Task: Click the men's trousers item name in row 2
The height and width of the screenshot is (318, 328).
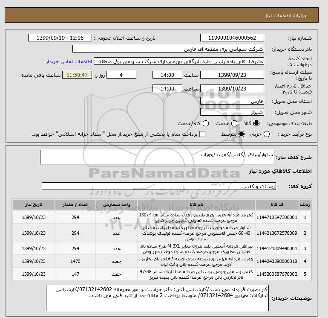Action: [196, 233]
